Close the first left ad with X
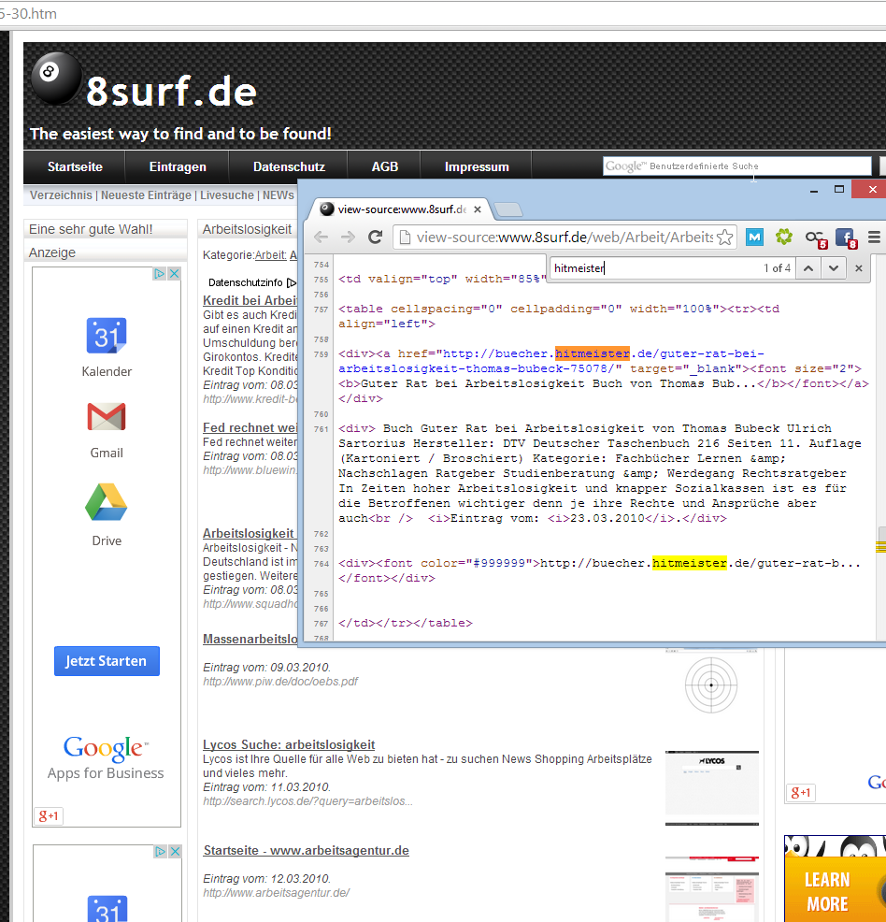Screen dimensions: 886x922 tap(174, 273)
